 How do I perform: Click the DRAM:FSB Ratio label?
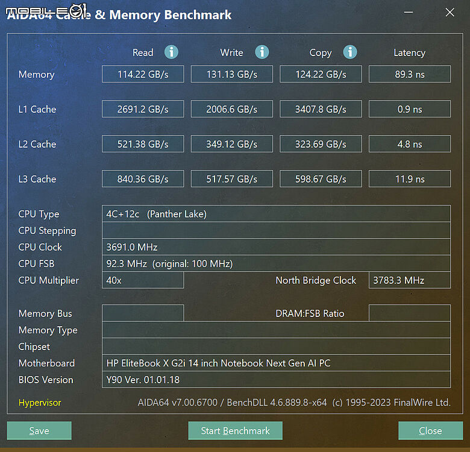310,313
